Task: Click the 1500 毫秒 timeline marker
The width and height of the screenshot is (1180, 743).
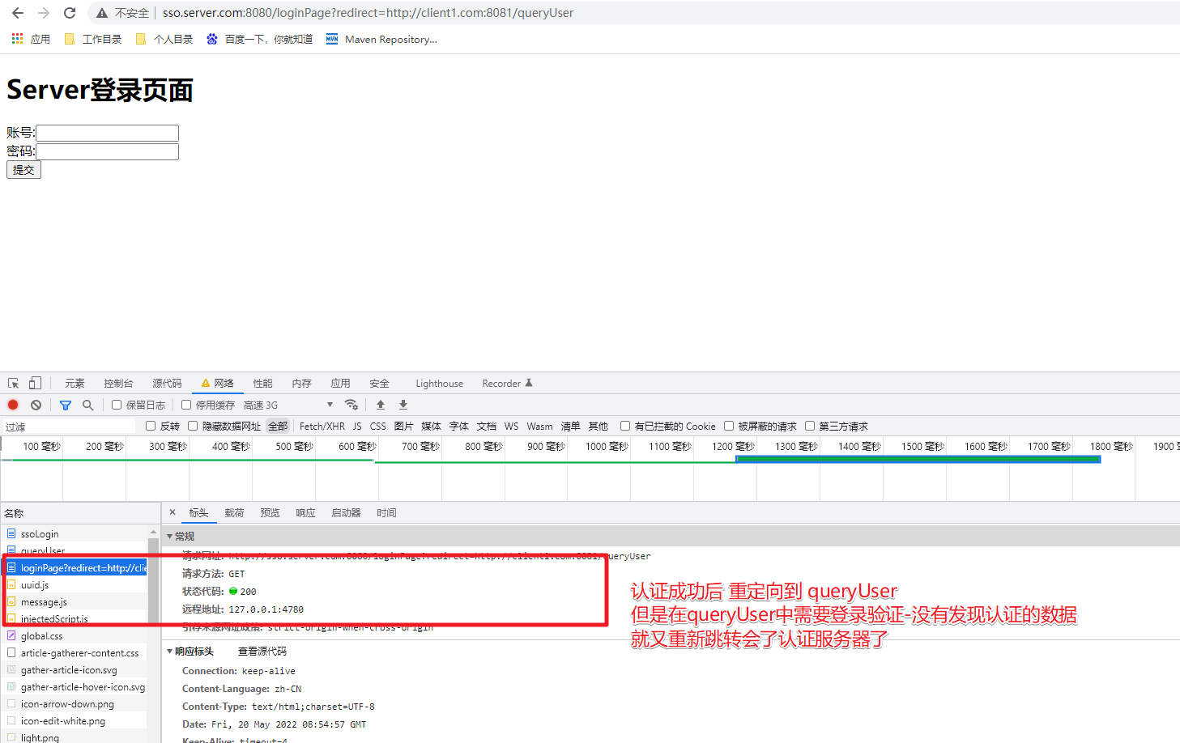Action: pyautogui.click(x=922, y=447)
